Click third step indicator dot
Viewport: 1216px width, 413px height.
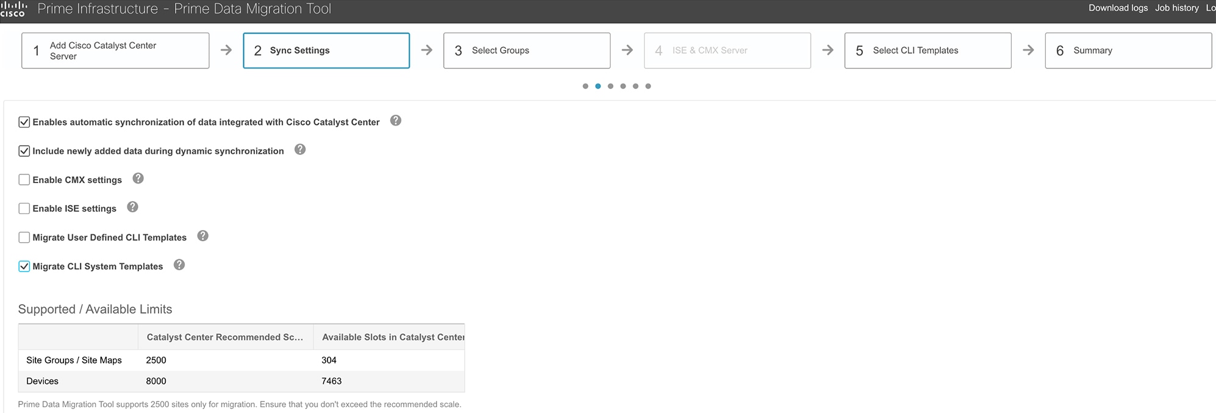[x=610, y=86]
